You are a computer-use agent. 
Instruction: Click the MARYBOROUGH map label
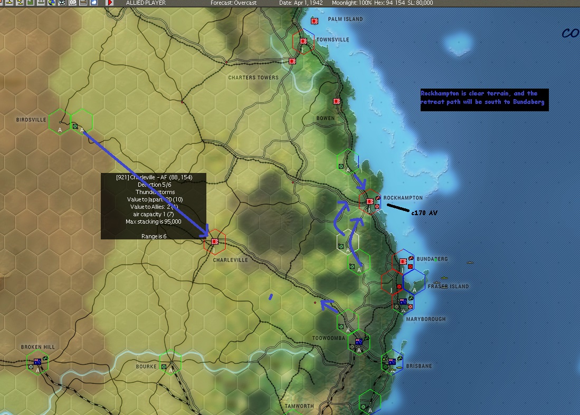click(426, 319)
